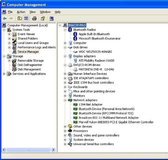Click the Shared Folders icon
Viewport: 168px width, 160px height.
[14, 39]
